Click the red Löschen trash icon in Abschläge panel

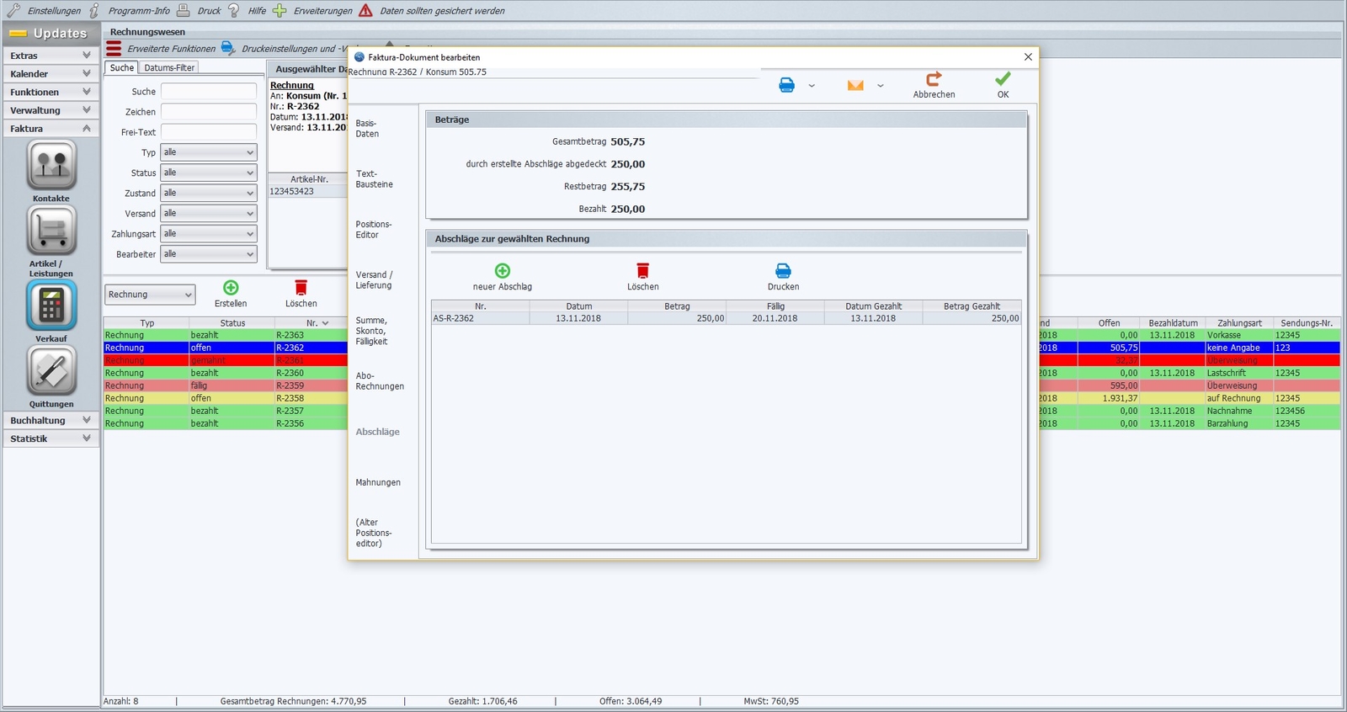pyautogui.click(x=643, y=271)
